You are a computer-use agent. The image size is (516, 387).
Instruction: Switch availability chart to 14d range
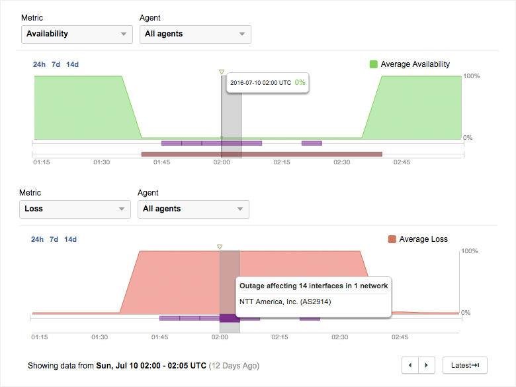point(72,64)
